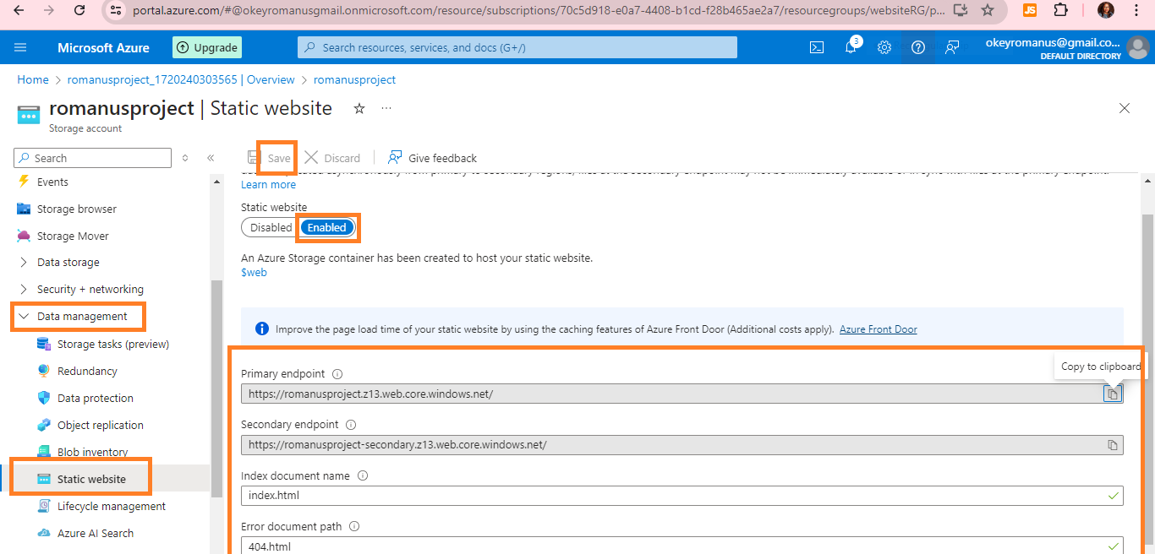
Task: Click the JS extension icon
Action: pos(1030,10)
